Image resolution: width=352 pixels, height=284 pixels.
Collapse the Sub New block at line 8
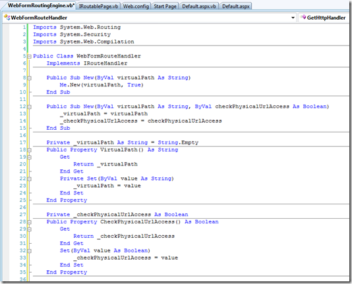click(x=29, y=78)
